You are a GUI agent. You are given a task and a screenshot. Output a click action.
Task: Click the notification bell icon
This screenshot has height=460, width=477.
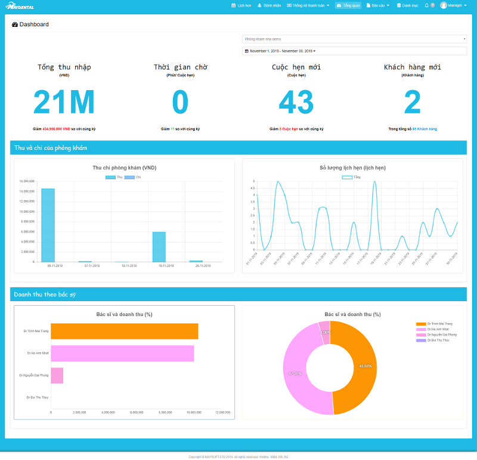[426, 5]
